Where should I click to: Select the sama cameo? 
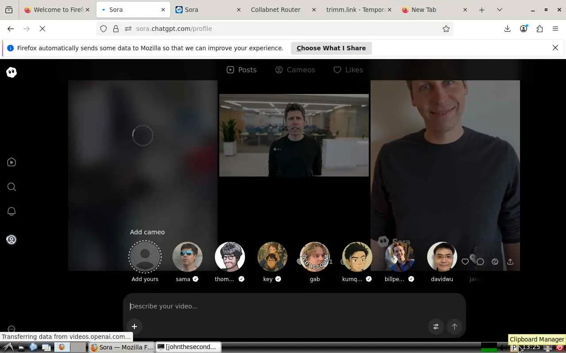point(187,257)
